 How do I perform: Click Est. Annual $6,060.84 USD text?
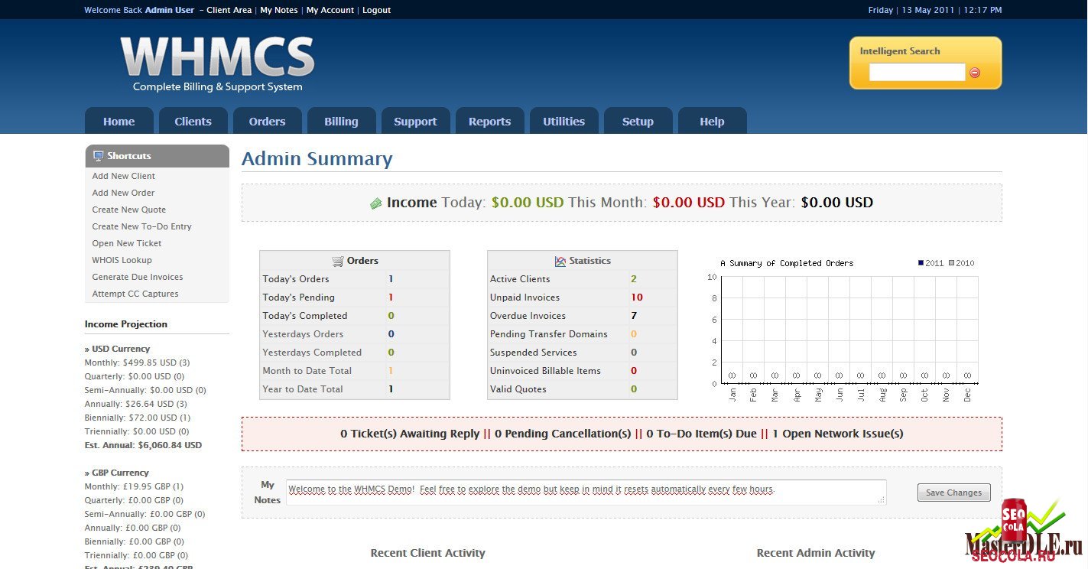coord(143,445)
